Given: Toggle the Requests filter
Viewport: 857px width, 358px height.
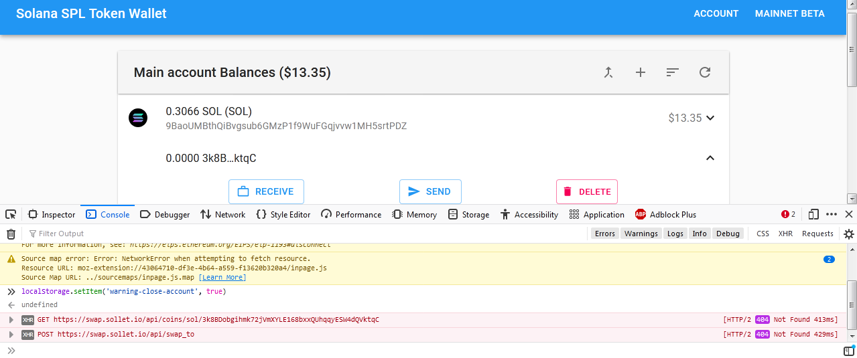Looking at the screenshot, I should click(817, 234).
